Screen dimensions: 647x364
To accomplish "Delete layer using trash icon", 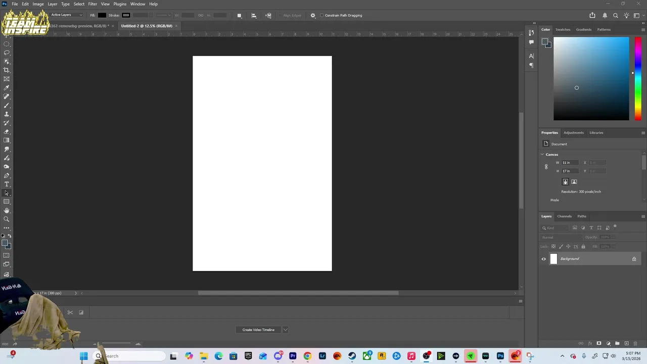I will [635, 344].
